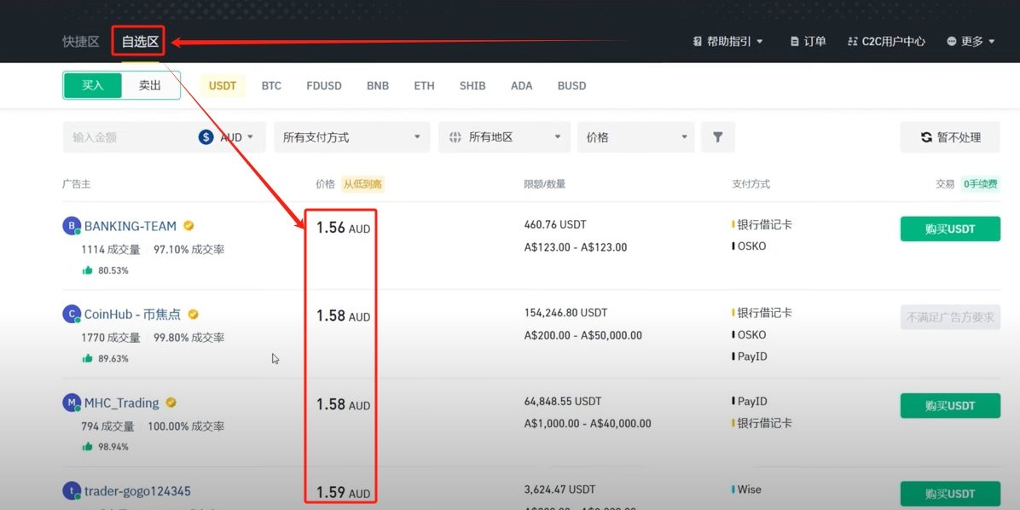Expand the 帮助指引 menu arrow

pyautogui.click(x=759, y=42)
